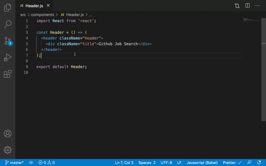Click the Open Changes compare icon
The width and height of the screenshot is (266, 166).
tap(237, 6)
